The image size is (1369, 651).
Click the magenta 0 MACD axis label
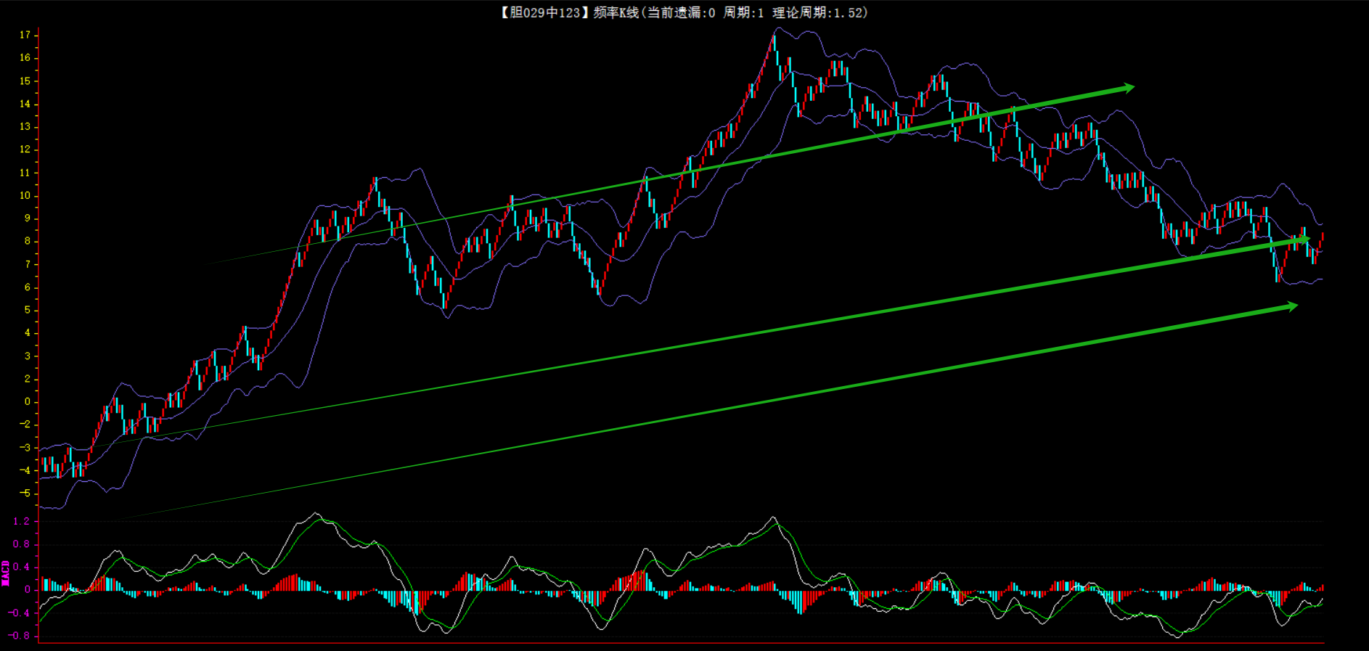click(x=28, y=590)
